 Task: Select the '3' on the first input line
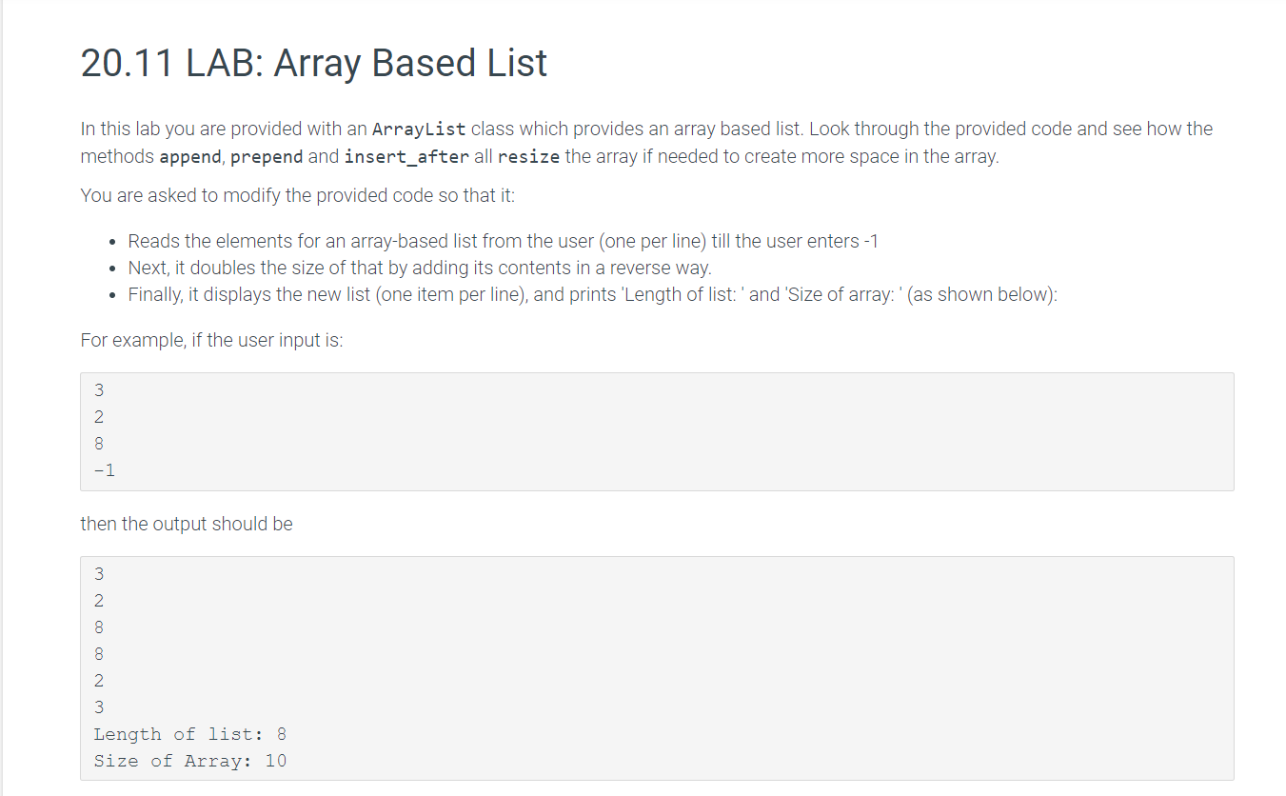(98, 389)
